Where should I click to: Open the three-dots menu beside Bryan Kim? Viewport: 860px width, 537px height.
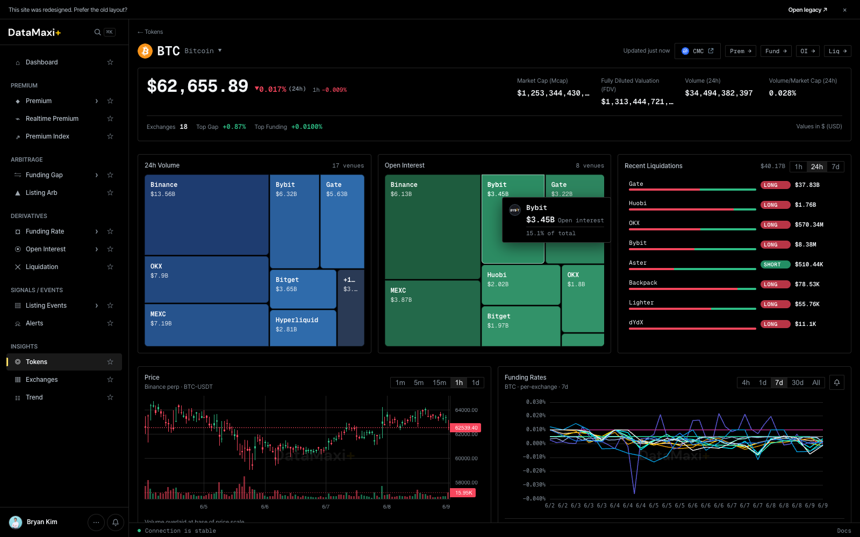point(96,522)
